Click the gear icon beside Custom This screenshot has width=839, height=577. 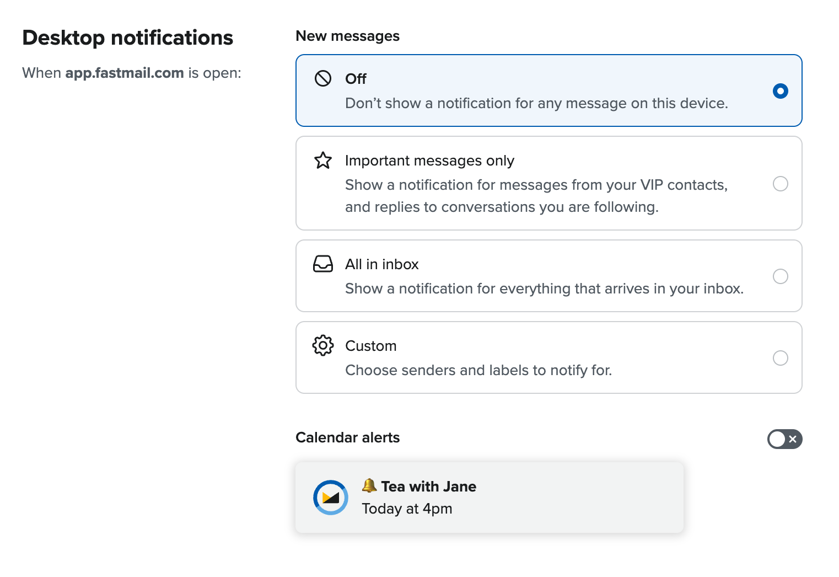tap(323, 346)
